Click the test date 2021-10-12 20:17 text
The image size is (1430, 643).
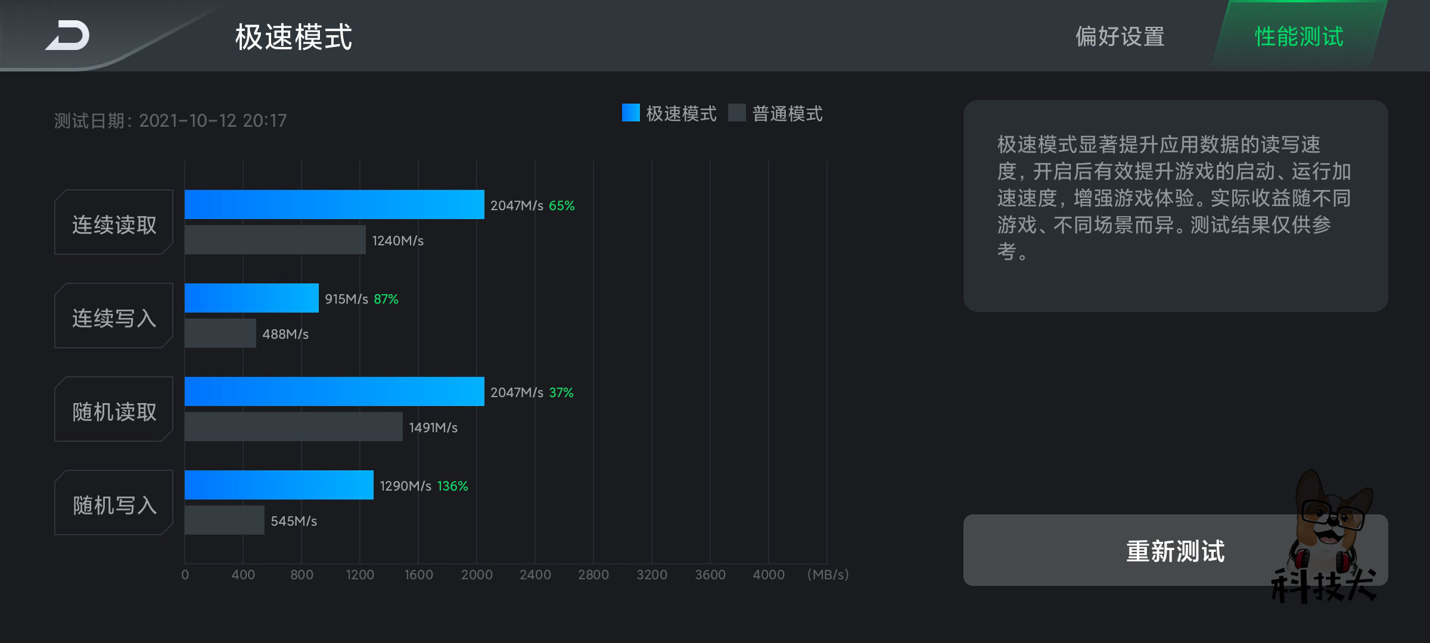click(170, 119)
